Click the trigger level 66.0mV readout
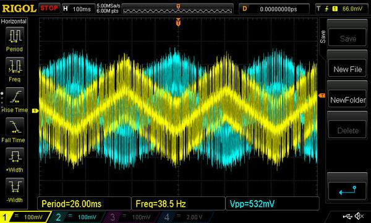 [x=352, y=9]
